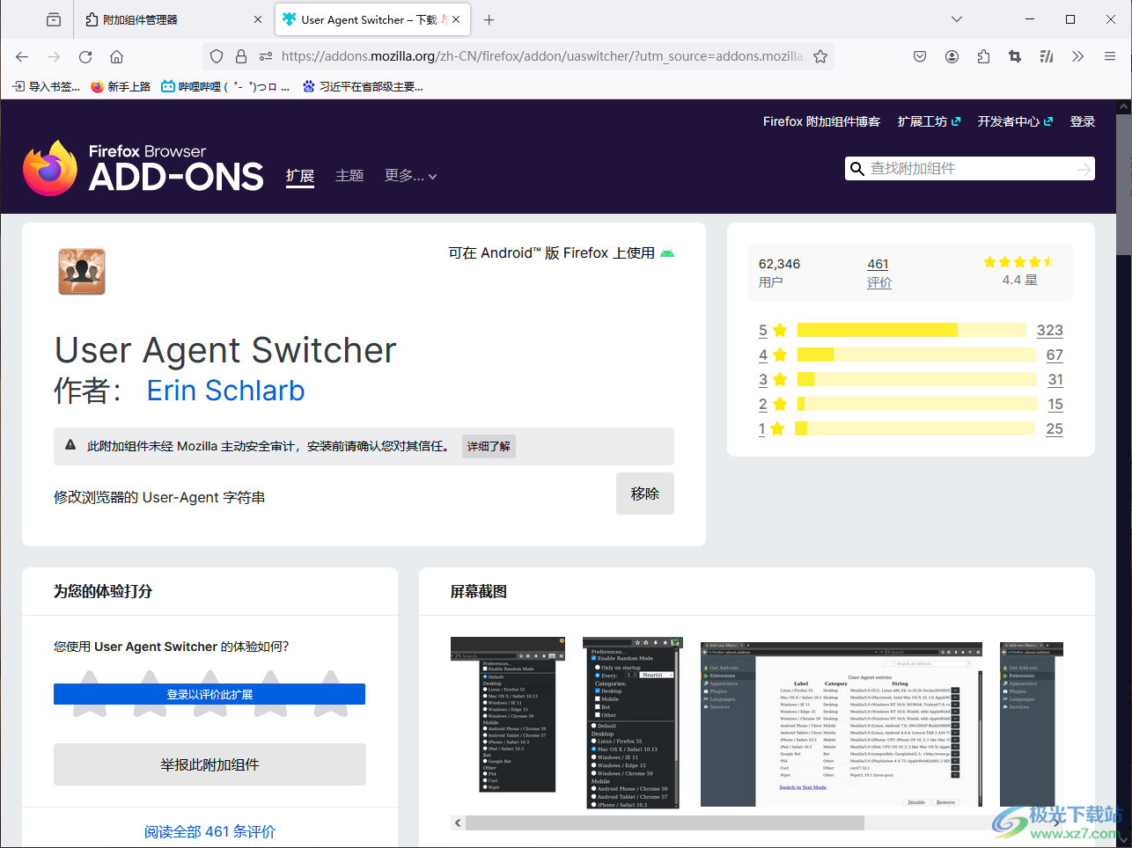This screenshot has width=1132, height=848.
Task: Open the Firefox add-ons blog link
Action: click(821, 121)
